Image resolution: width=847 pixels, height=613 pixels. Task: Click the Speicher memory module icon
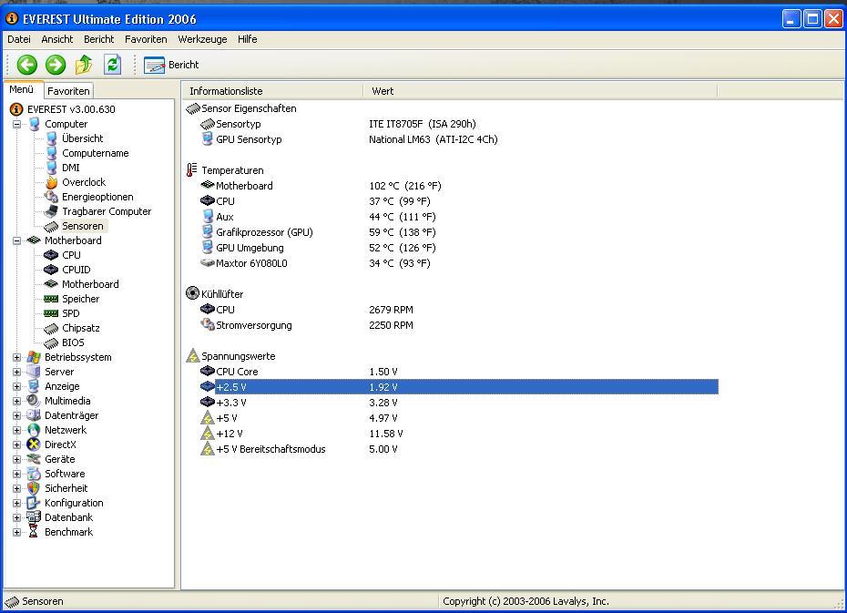click(x=51, y=299)
